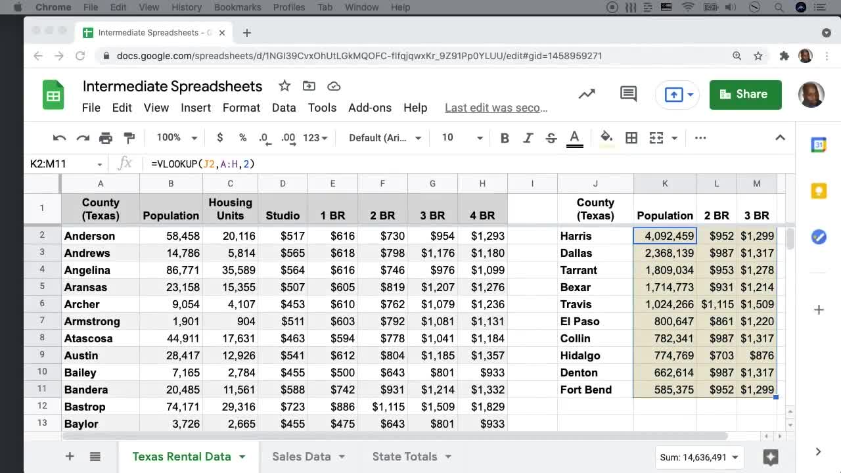The width and height of the screenshot is (841, 473).
Task: Open Google Calendar from the side panel
Action: 818,145
